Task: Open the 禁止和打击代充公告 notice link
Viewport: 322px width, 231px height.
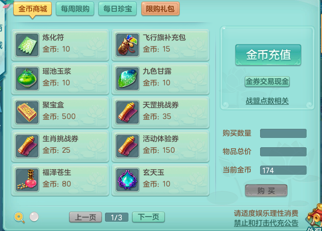Action: click(x=266, y=223)
